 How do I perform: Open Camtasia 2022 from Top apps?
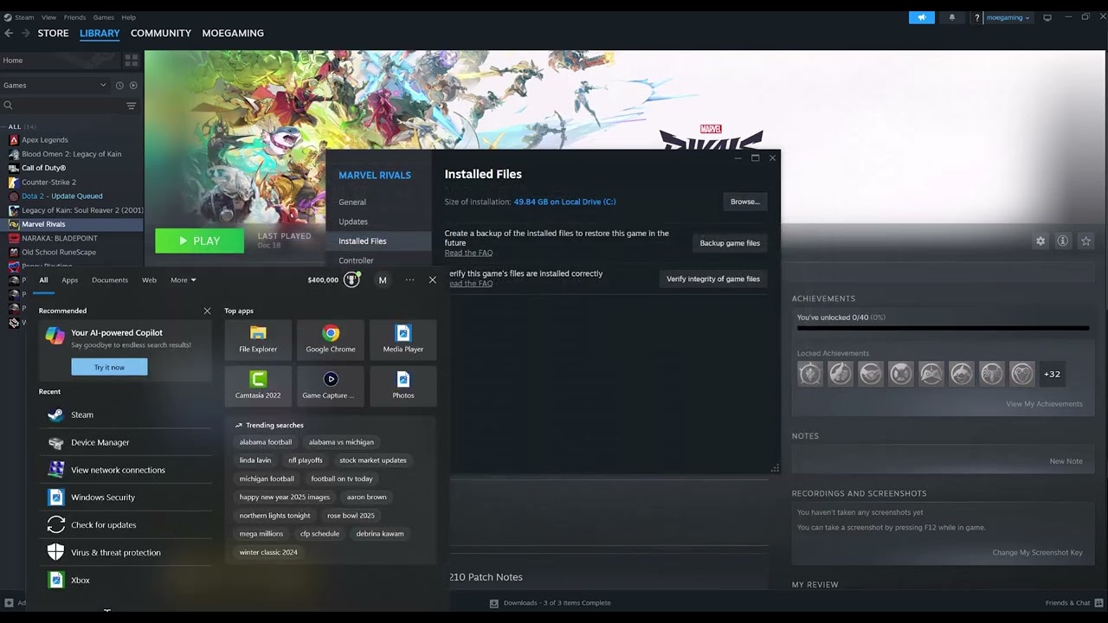coord(258,385)
